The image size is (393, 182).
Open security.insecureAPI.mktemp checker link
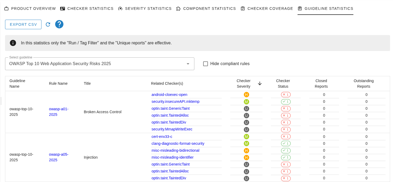175,101
